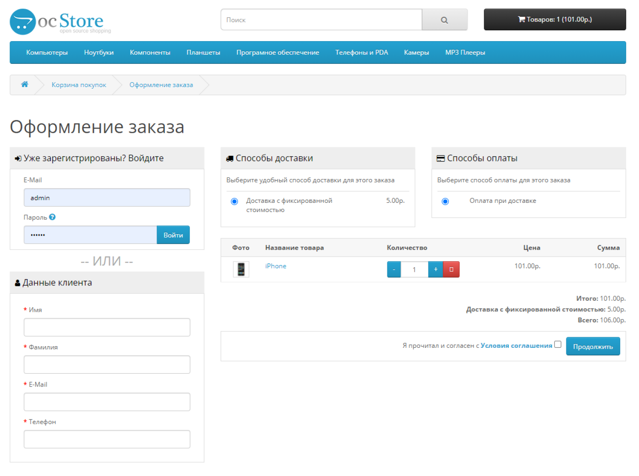Open the Камеры menu item
The image size is (639, 476).
coord(417,52)
